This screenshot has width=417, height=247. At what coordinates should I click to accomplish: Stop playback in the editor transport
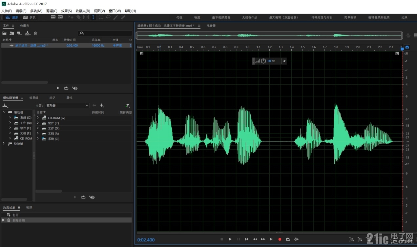222,239
